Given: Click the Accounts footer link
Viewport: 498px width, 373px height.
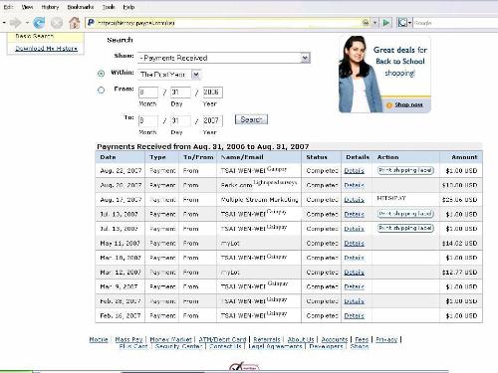Looking at the screenshot, I should click(x=335, y=339).
